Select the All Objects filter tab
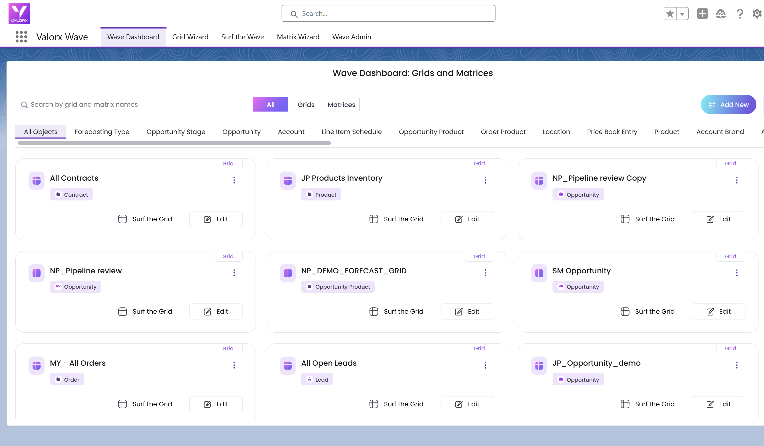Viewport: 764px width, 446px height. pos(41,132)
